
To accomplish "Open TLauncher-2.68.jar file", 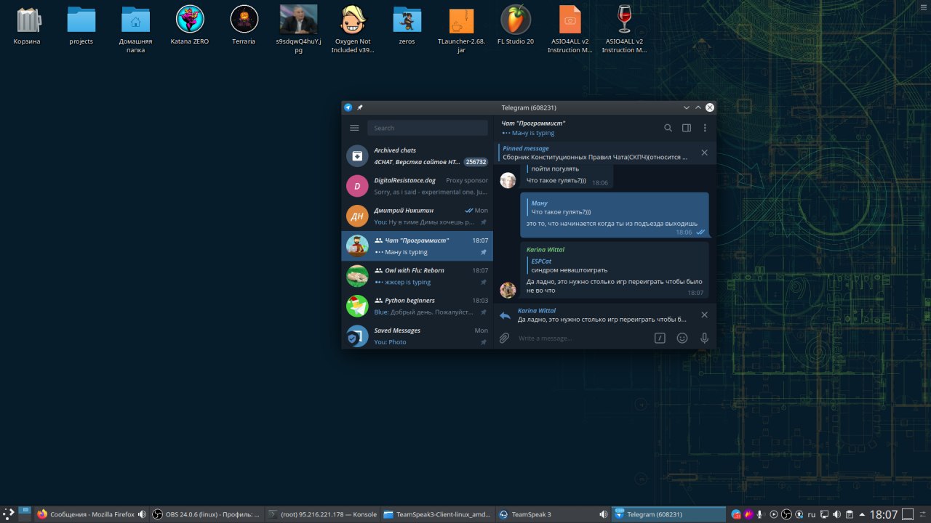I will click(461, 29).
